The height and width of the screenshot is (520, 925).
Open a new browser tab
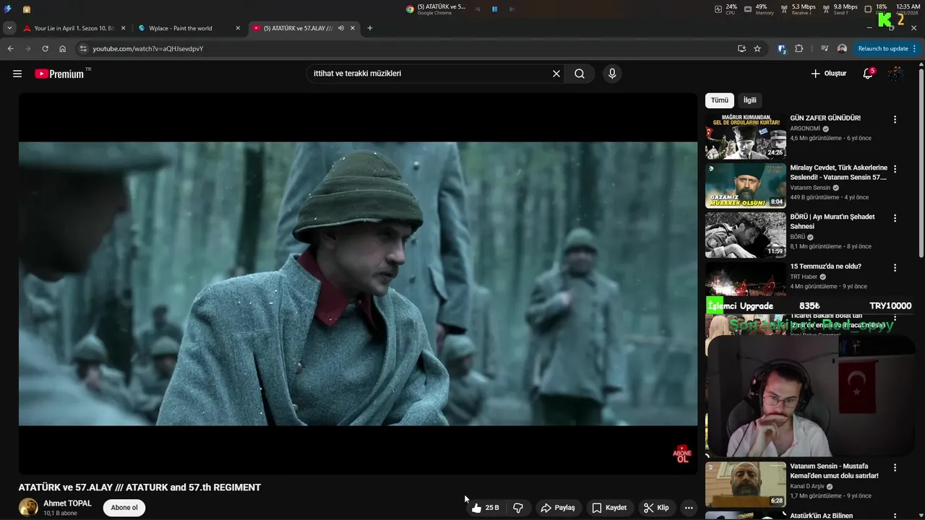370,28
